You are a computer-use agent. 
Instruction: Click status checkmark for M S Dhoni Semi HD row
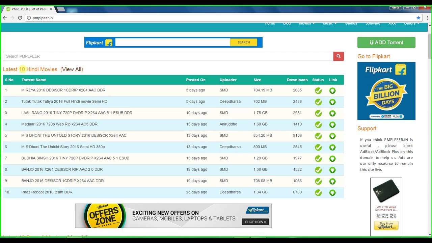click(318, 147)
